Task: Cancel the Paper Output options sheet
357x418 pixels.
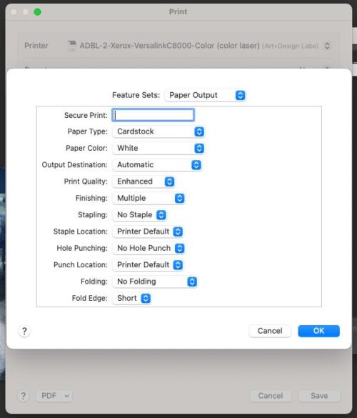Action: tap(270, 331)
